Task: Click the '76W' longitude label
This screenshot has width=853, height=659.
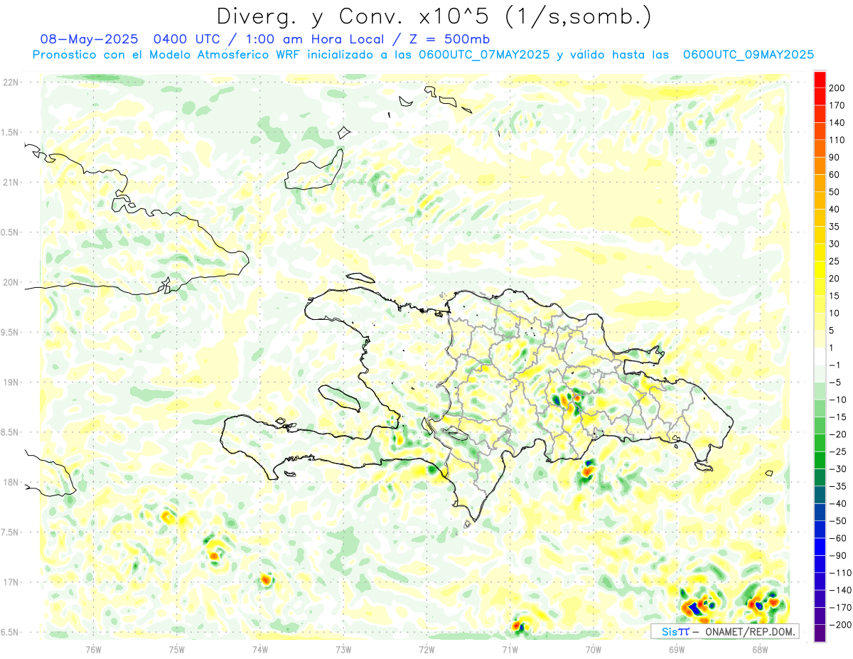Action: 93,649
